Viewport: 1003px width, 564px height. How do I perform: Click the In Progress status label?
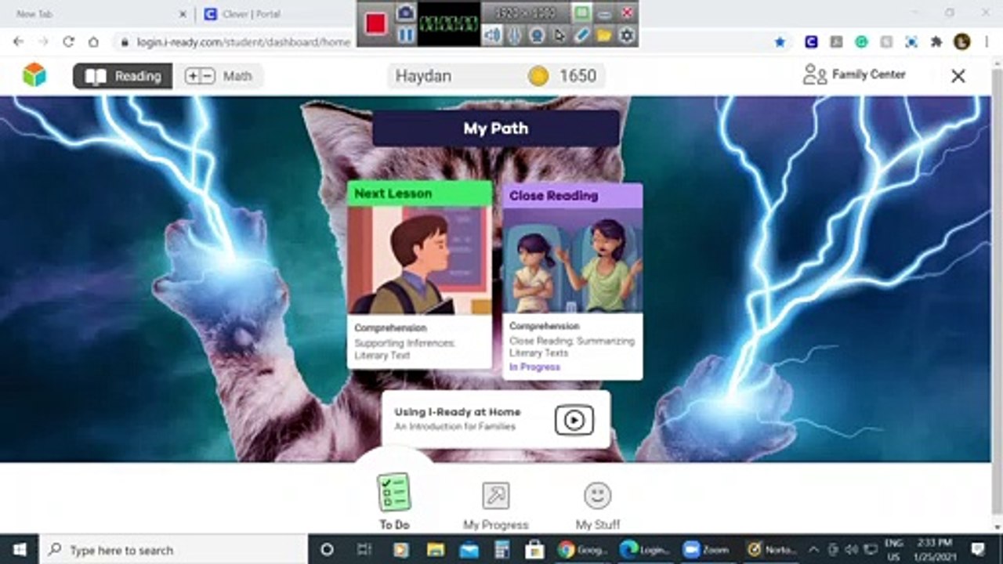[x=534, y=367]
